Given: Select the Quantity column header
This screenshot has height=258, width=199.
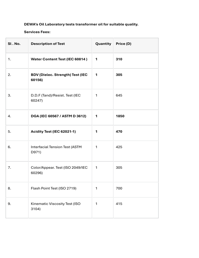Looking at the screenshot, I should tap(103, 44).
